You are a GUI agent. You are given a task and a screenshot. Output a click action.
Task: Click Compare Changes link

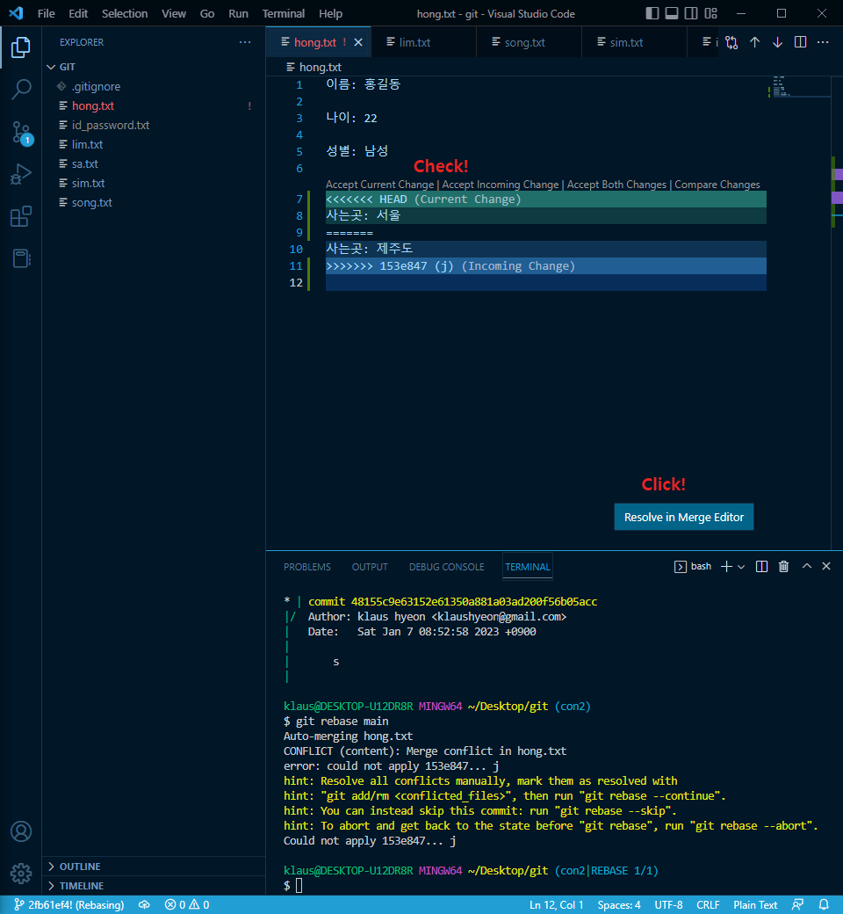[717, 185]
